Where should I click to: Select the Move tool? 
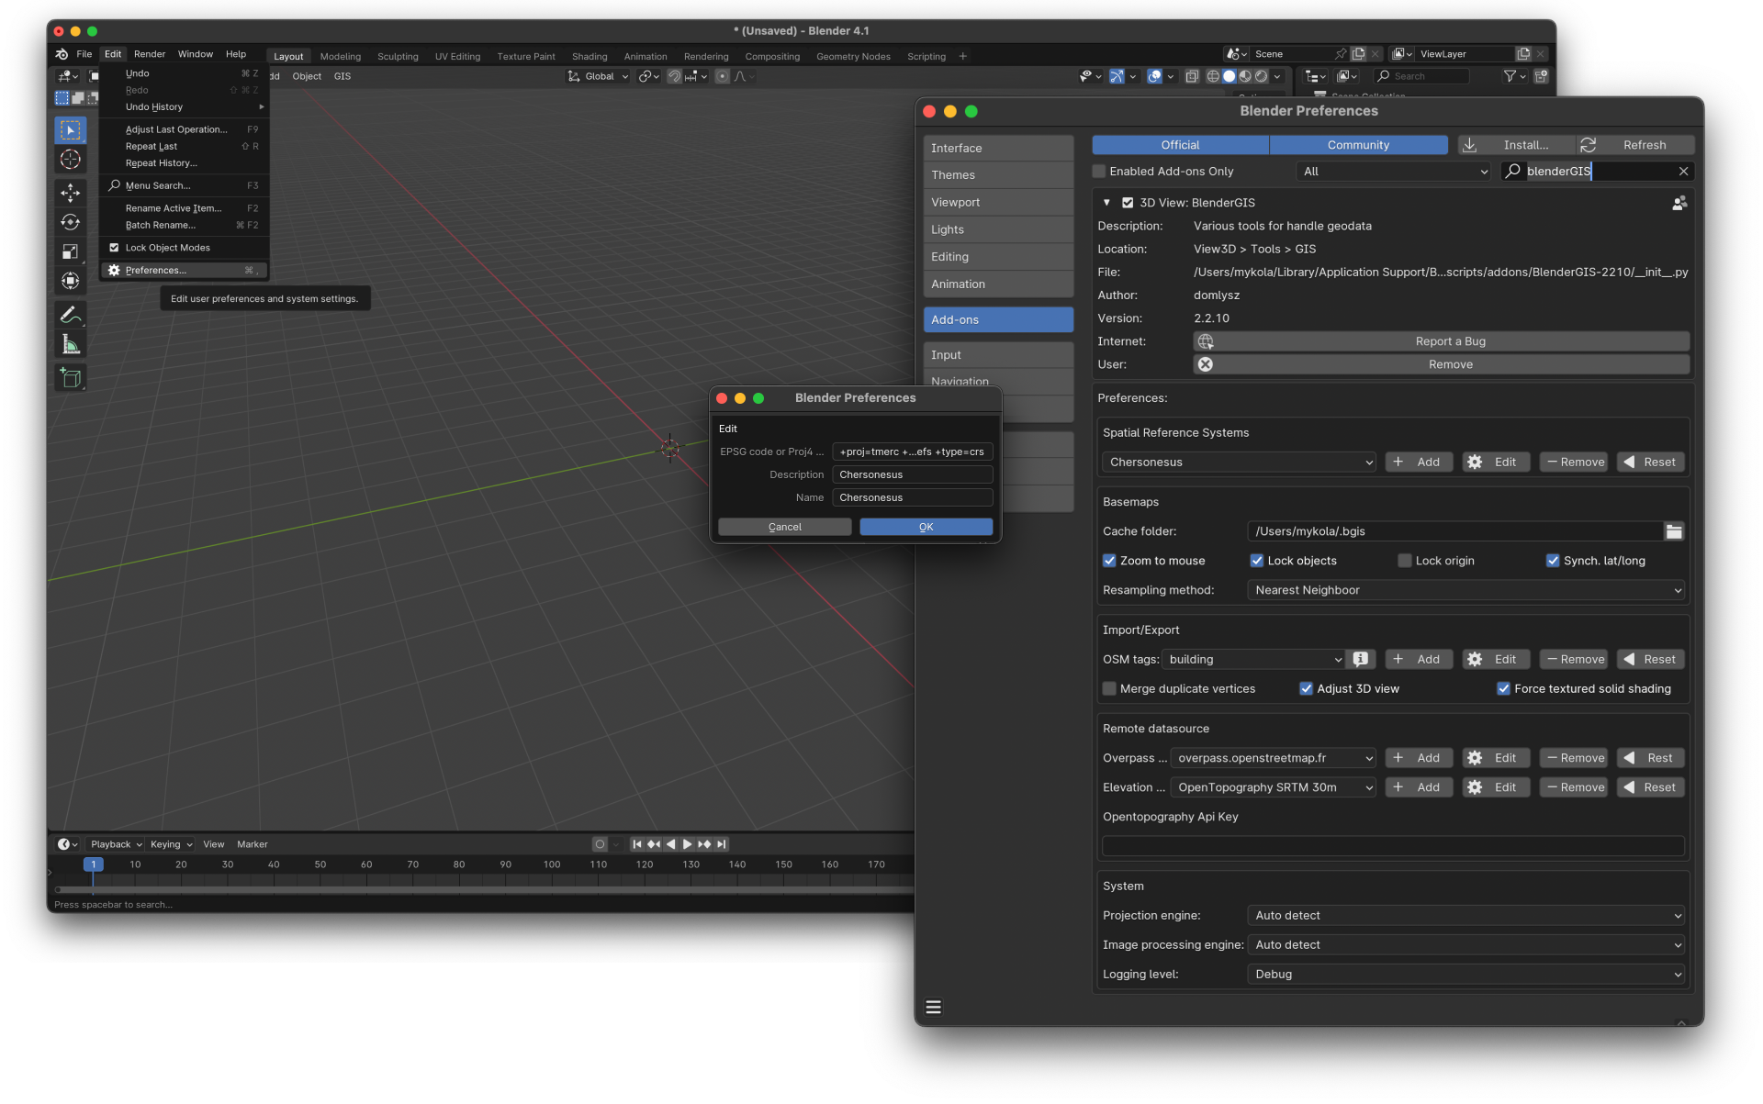pyautogui.click(x=71, y=192)
